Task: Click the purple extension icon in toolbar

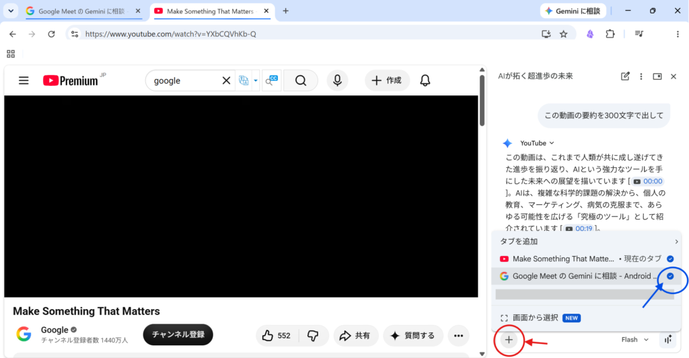Action: tap(590, 34)
